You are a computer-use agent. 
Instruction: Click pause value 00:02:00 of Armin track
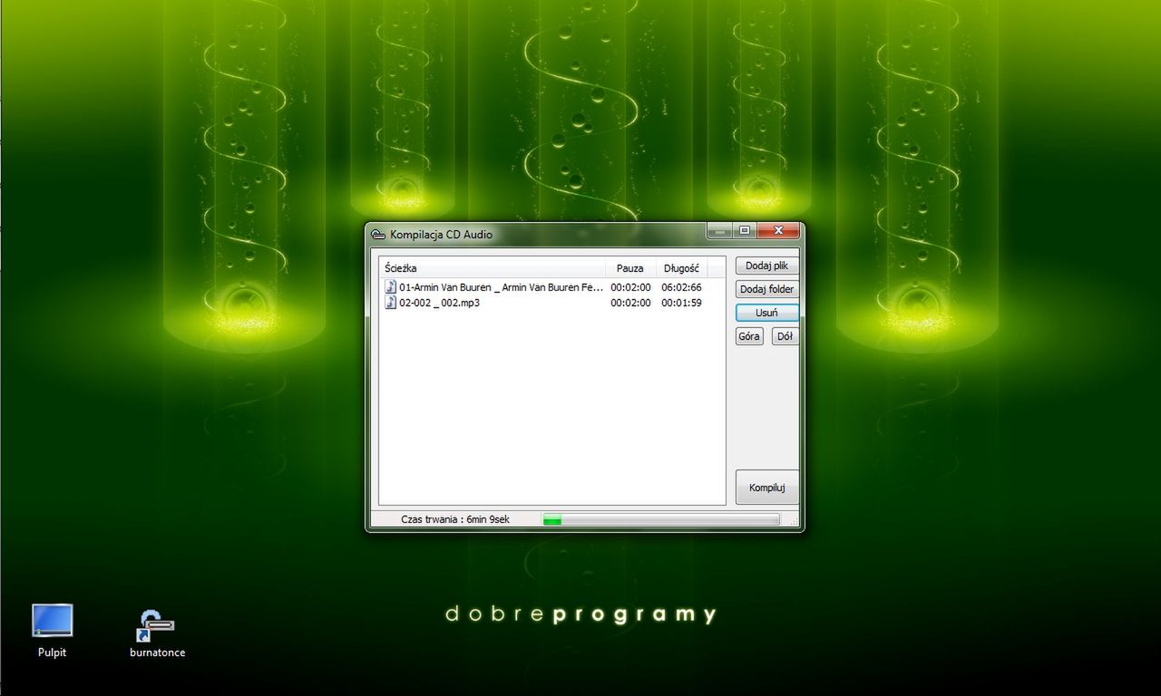click(630, 287)
